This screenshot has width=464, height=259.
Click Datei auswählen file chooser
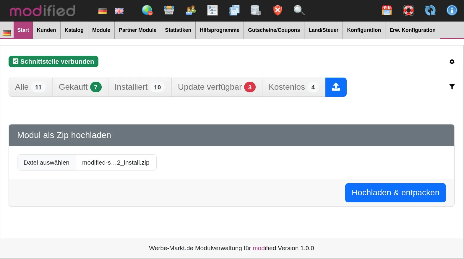[x=47, y=163]
